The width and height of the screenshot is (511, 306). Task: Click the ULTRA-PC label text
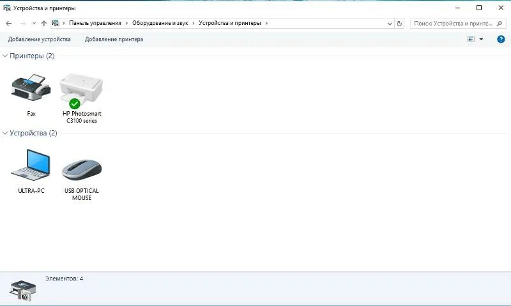click(31, 190)
